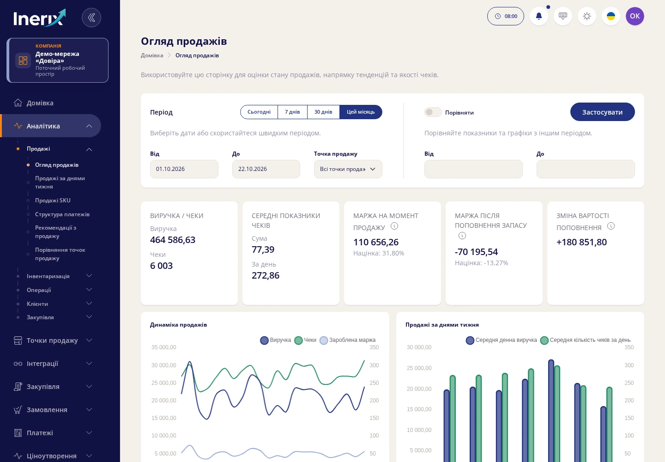Viewport: 665px width, 462px height.
Task: Click the Inerix logo
Action: pyautogui.click(x=40, y=18)
